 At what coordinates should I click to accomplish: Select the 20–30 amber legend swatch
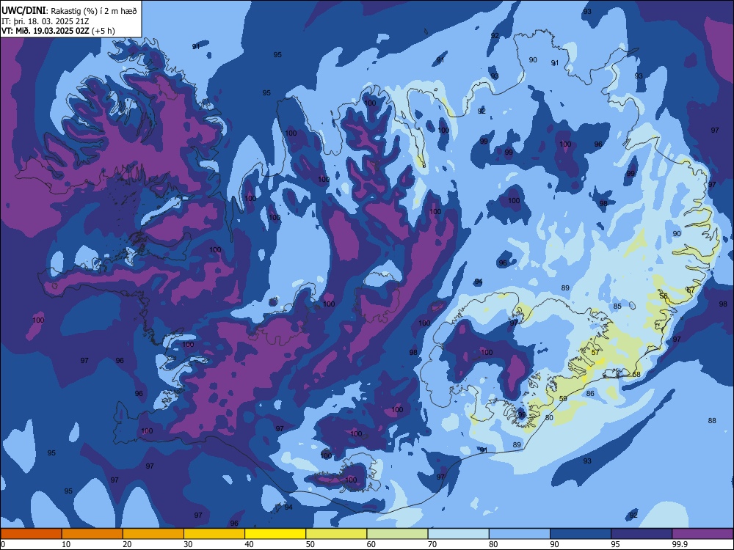pyautogui.click(x=153, y=534)
